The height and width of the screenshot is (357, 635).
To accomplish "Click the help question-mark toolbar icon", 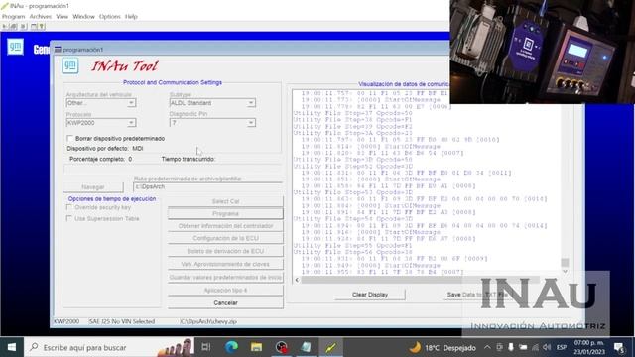I will (x=42, y=27).
